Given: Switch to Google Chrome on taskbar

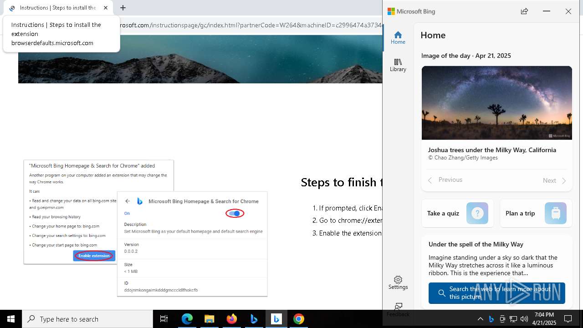Looking at the screenshot, I should point(298,319).
